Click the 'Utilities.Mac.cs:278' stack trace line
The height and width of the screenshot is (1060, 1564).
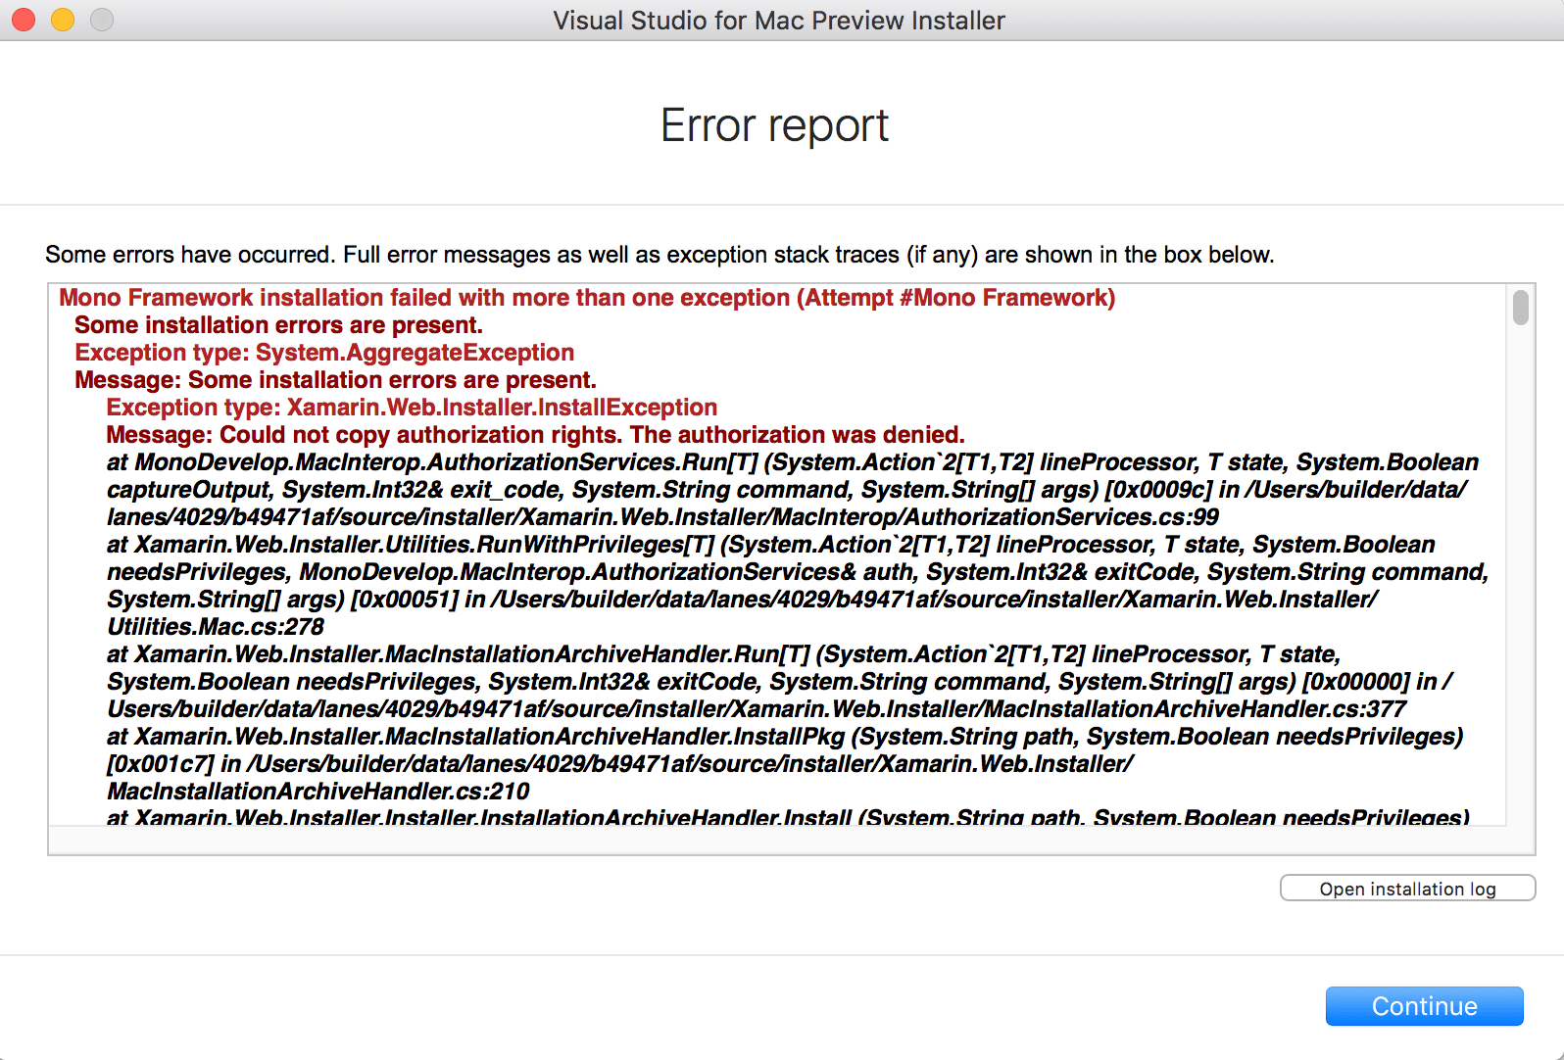216,627
